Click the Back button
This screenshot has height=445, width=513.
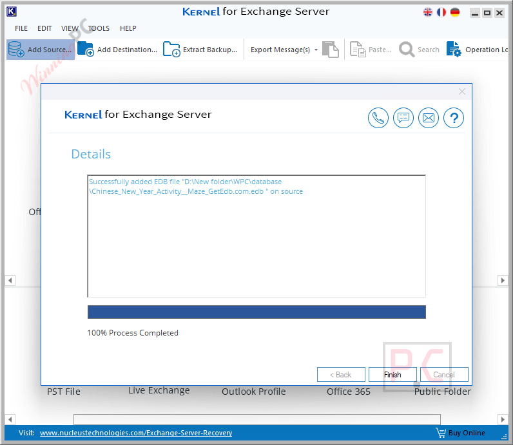point(341,374)
